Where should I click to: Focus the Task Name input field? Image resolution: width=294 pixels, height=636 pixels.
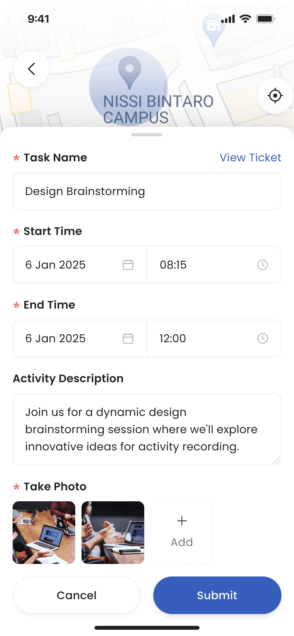click(x=147, y=191)
